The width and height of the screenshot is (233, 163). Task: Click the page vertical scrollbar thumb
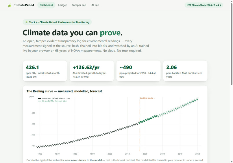tap(232, 44)
